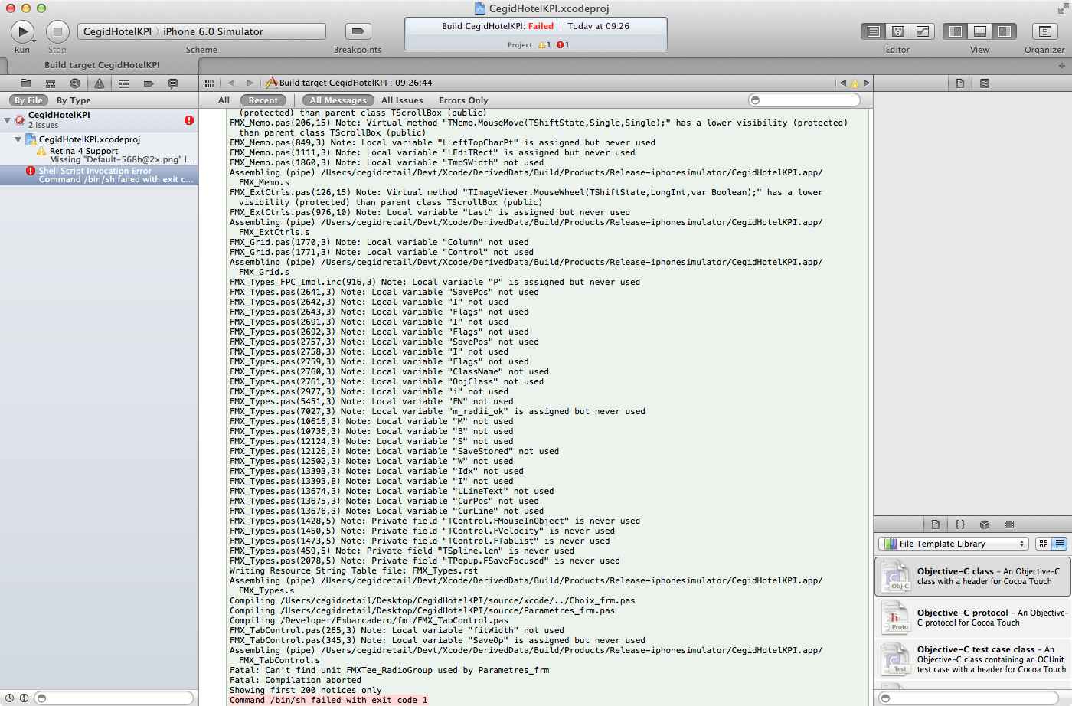Show the File Template library
The image size is (1072, 706).
pyautogui.click(x=935, y=525)
